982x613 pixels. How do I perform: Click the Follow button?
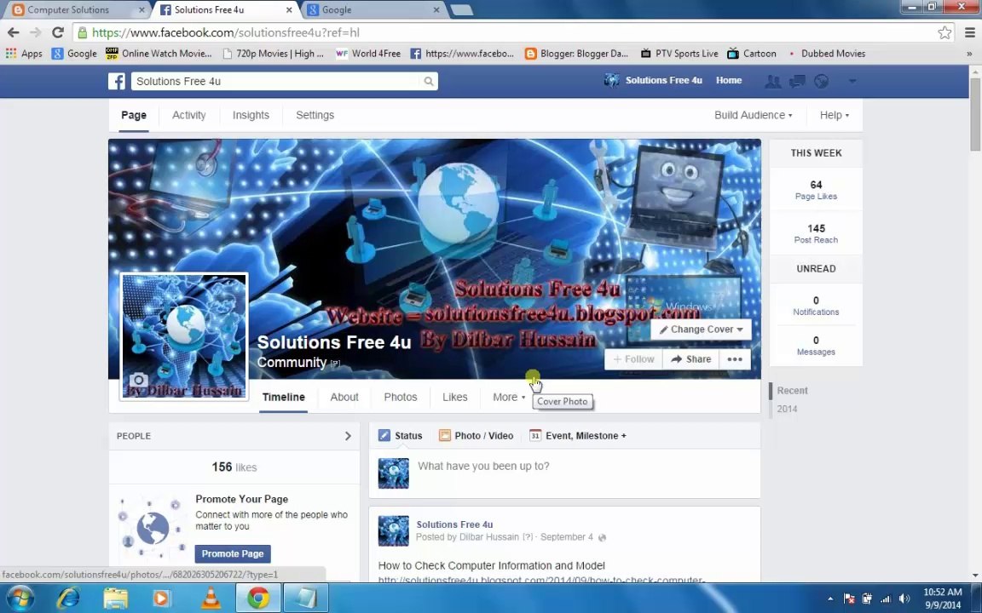(x=634, y=359)
